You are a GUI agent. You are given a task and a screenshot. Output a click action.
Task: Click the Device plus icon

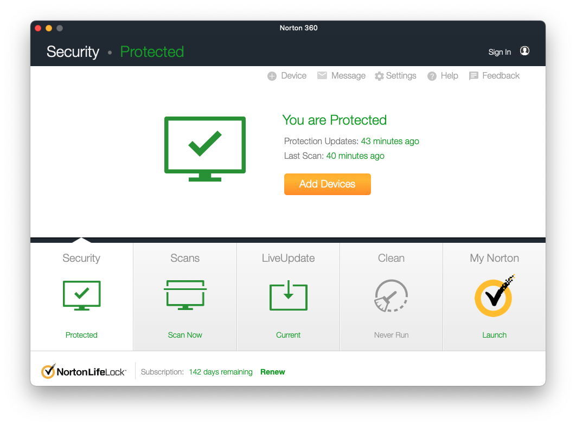(272, 76)
